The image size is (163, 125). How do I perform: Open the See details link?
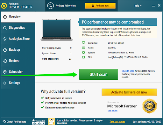point(112,111)
